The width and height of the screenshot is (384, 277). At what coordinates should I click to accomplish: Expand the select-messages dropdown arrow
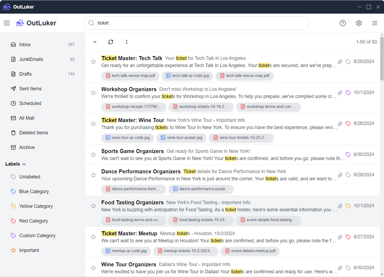[94, 42]
